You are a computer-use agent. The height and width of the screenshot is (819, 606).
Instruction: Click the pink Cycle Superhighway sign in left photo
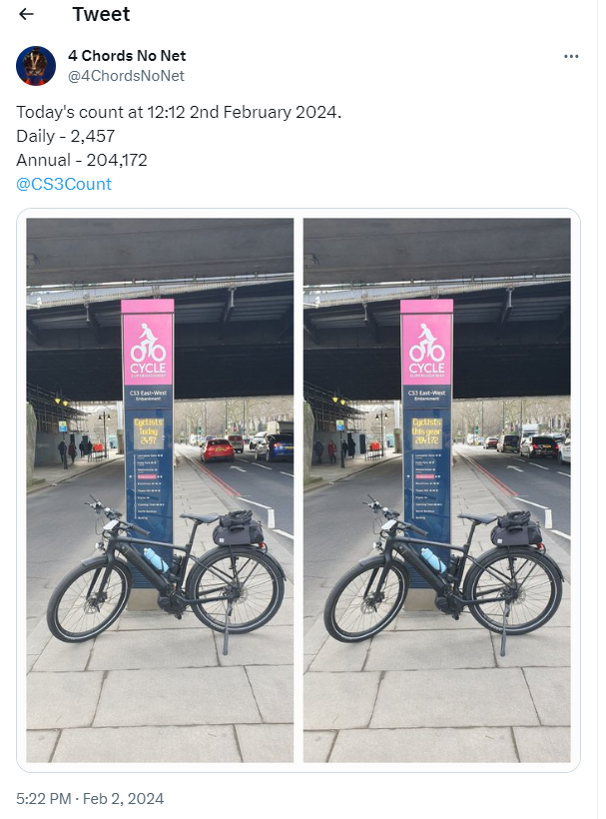pyautogui.click(x=148, y=343)
